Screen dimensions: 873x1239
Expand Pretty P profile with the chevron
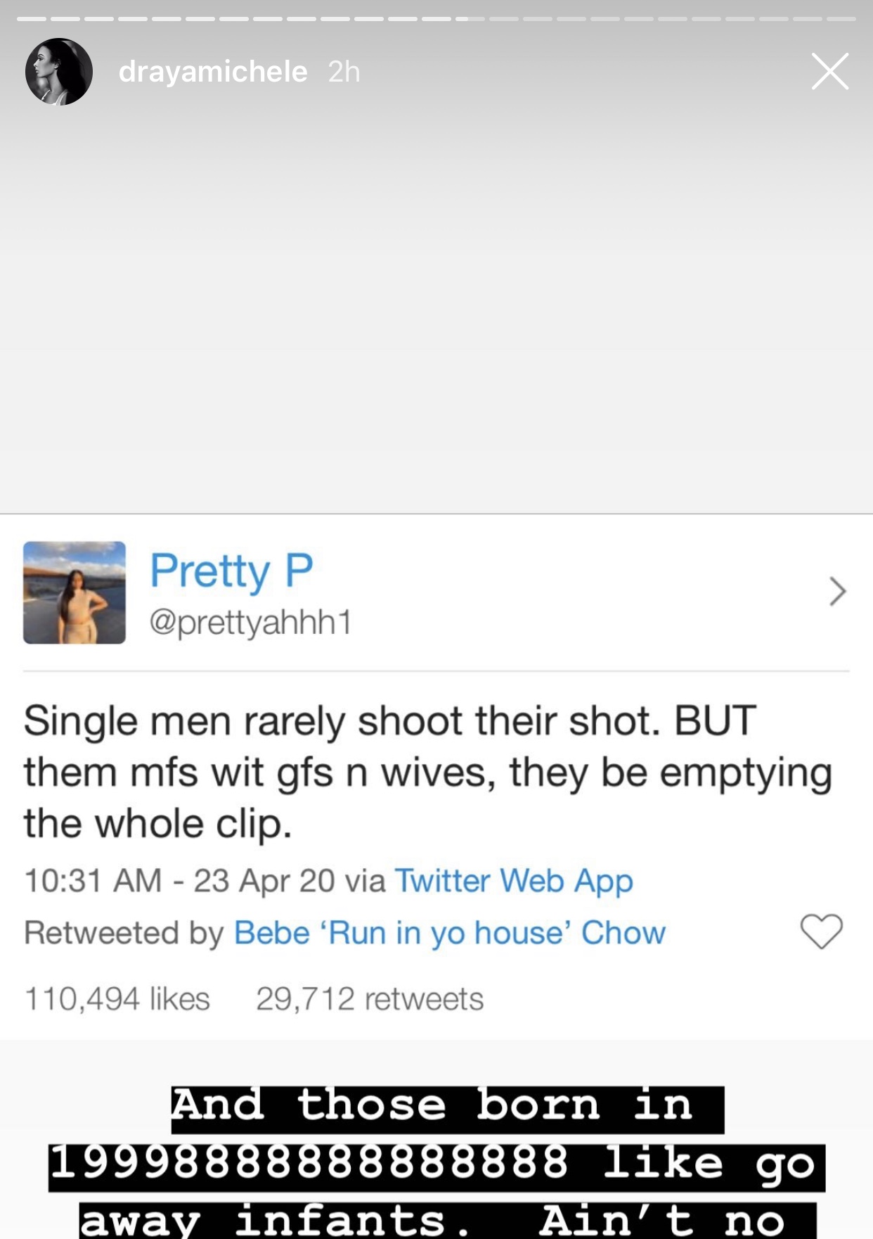pyautogui.click(x=836, y=591)
